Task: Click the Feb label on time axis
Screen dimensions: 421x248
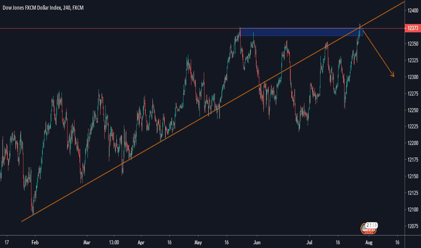Action: point(35,243)
